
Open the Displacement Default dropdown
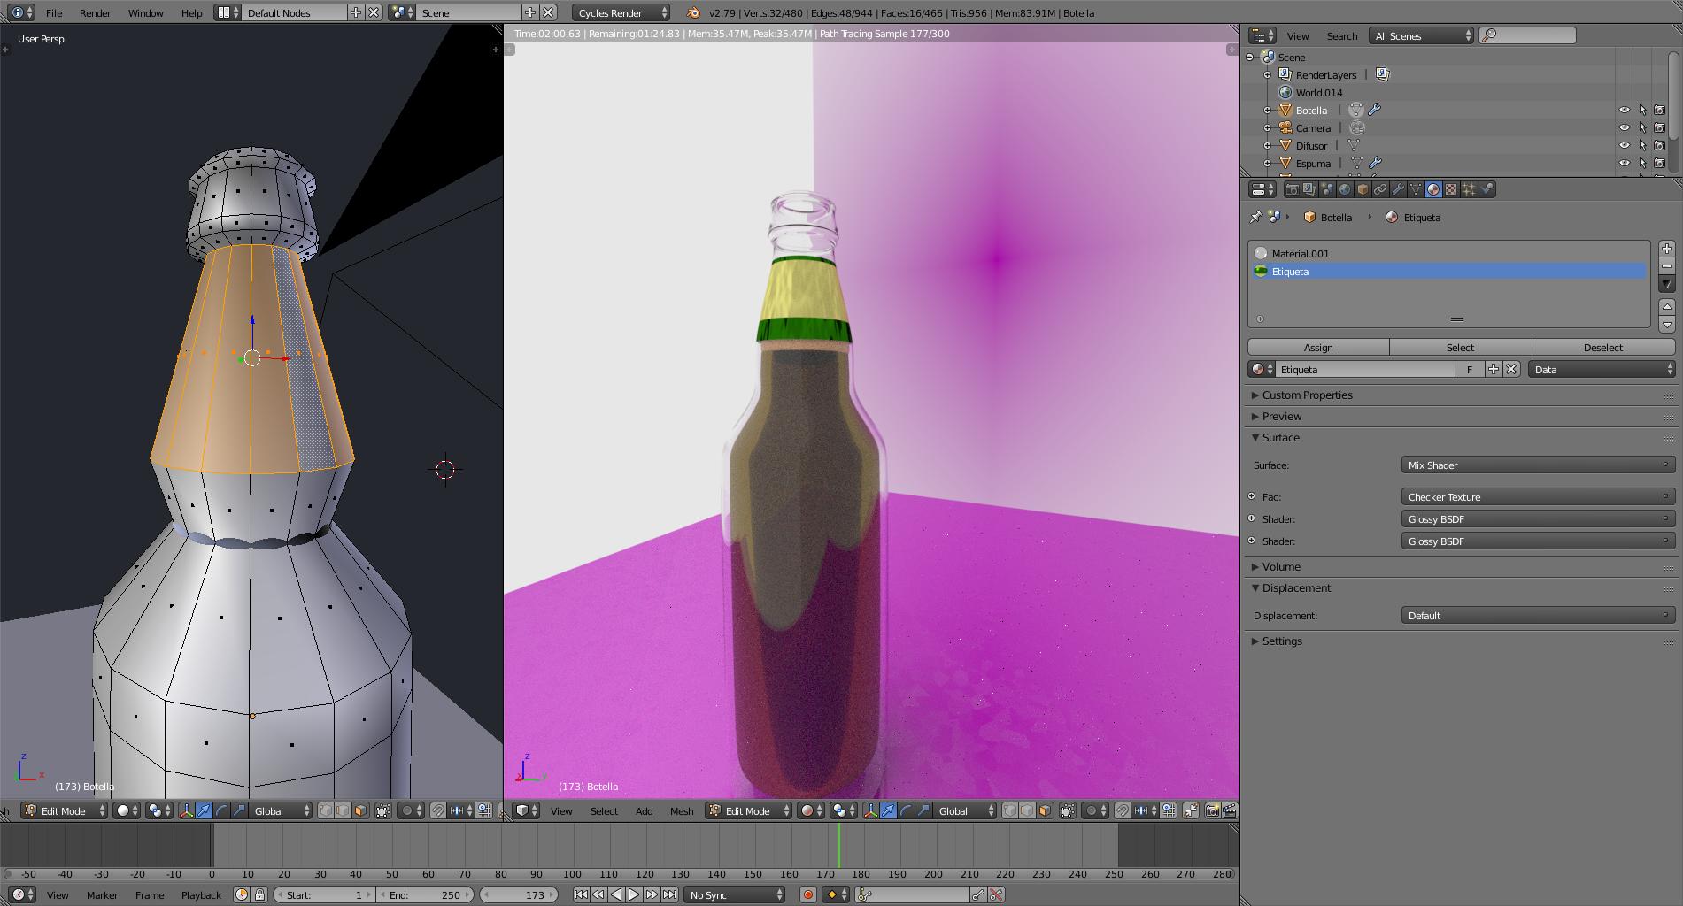click(x=1538, y=616)
